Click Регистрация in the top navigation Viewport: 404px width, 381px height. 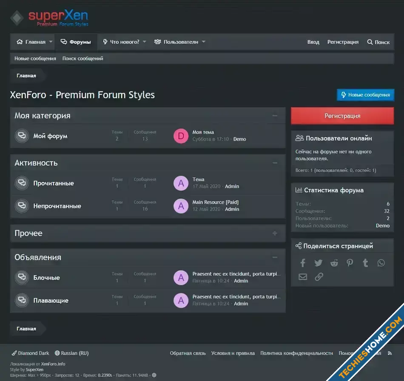pyautogui.click(x=343, y=42)
